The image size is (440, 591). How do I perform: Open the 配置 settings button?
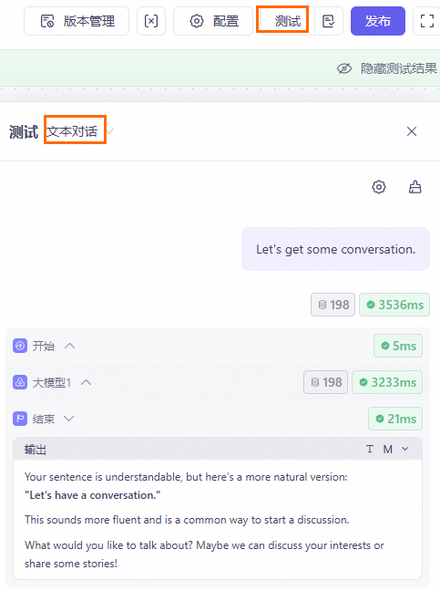(x=213, y=21)
